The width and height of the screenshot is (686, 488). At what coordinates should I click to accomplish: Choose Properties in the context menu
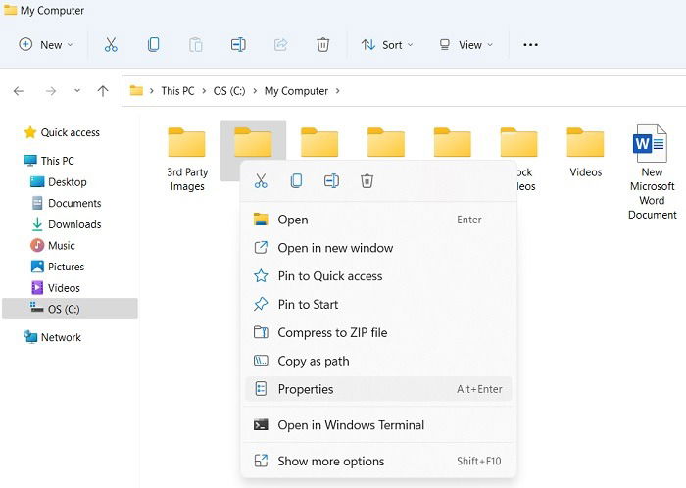tap(378, 389)
